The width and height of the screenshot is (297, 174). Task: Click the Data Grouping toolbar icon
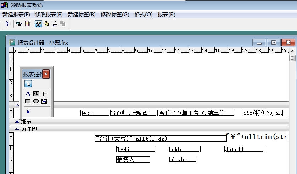(8, 24)
